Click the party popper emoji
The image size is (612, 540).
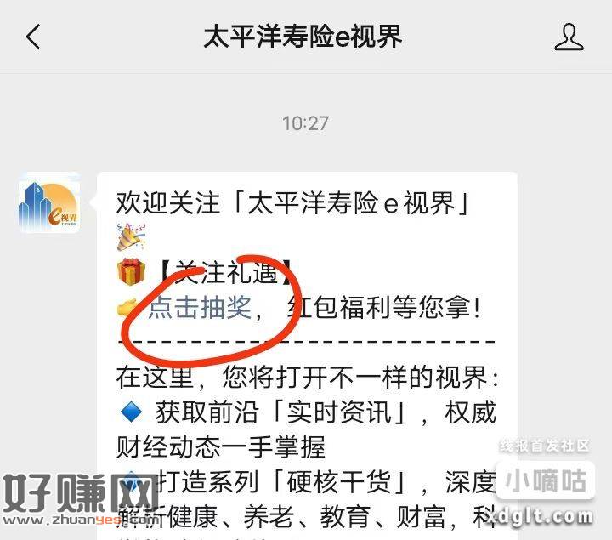point(131,236)
